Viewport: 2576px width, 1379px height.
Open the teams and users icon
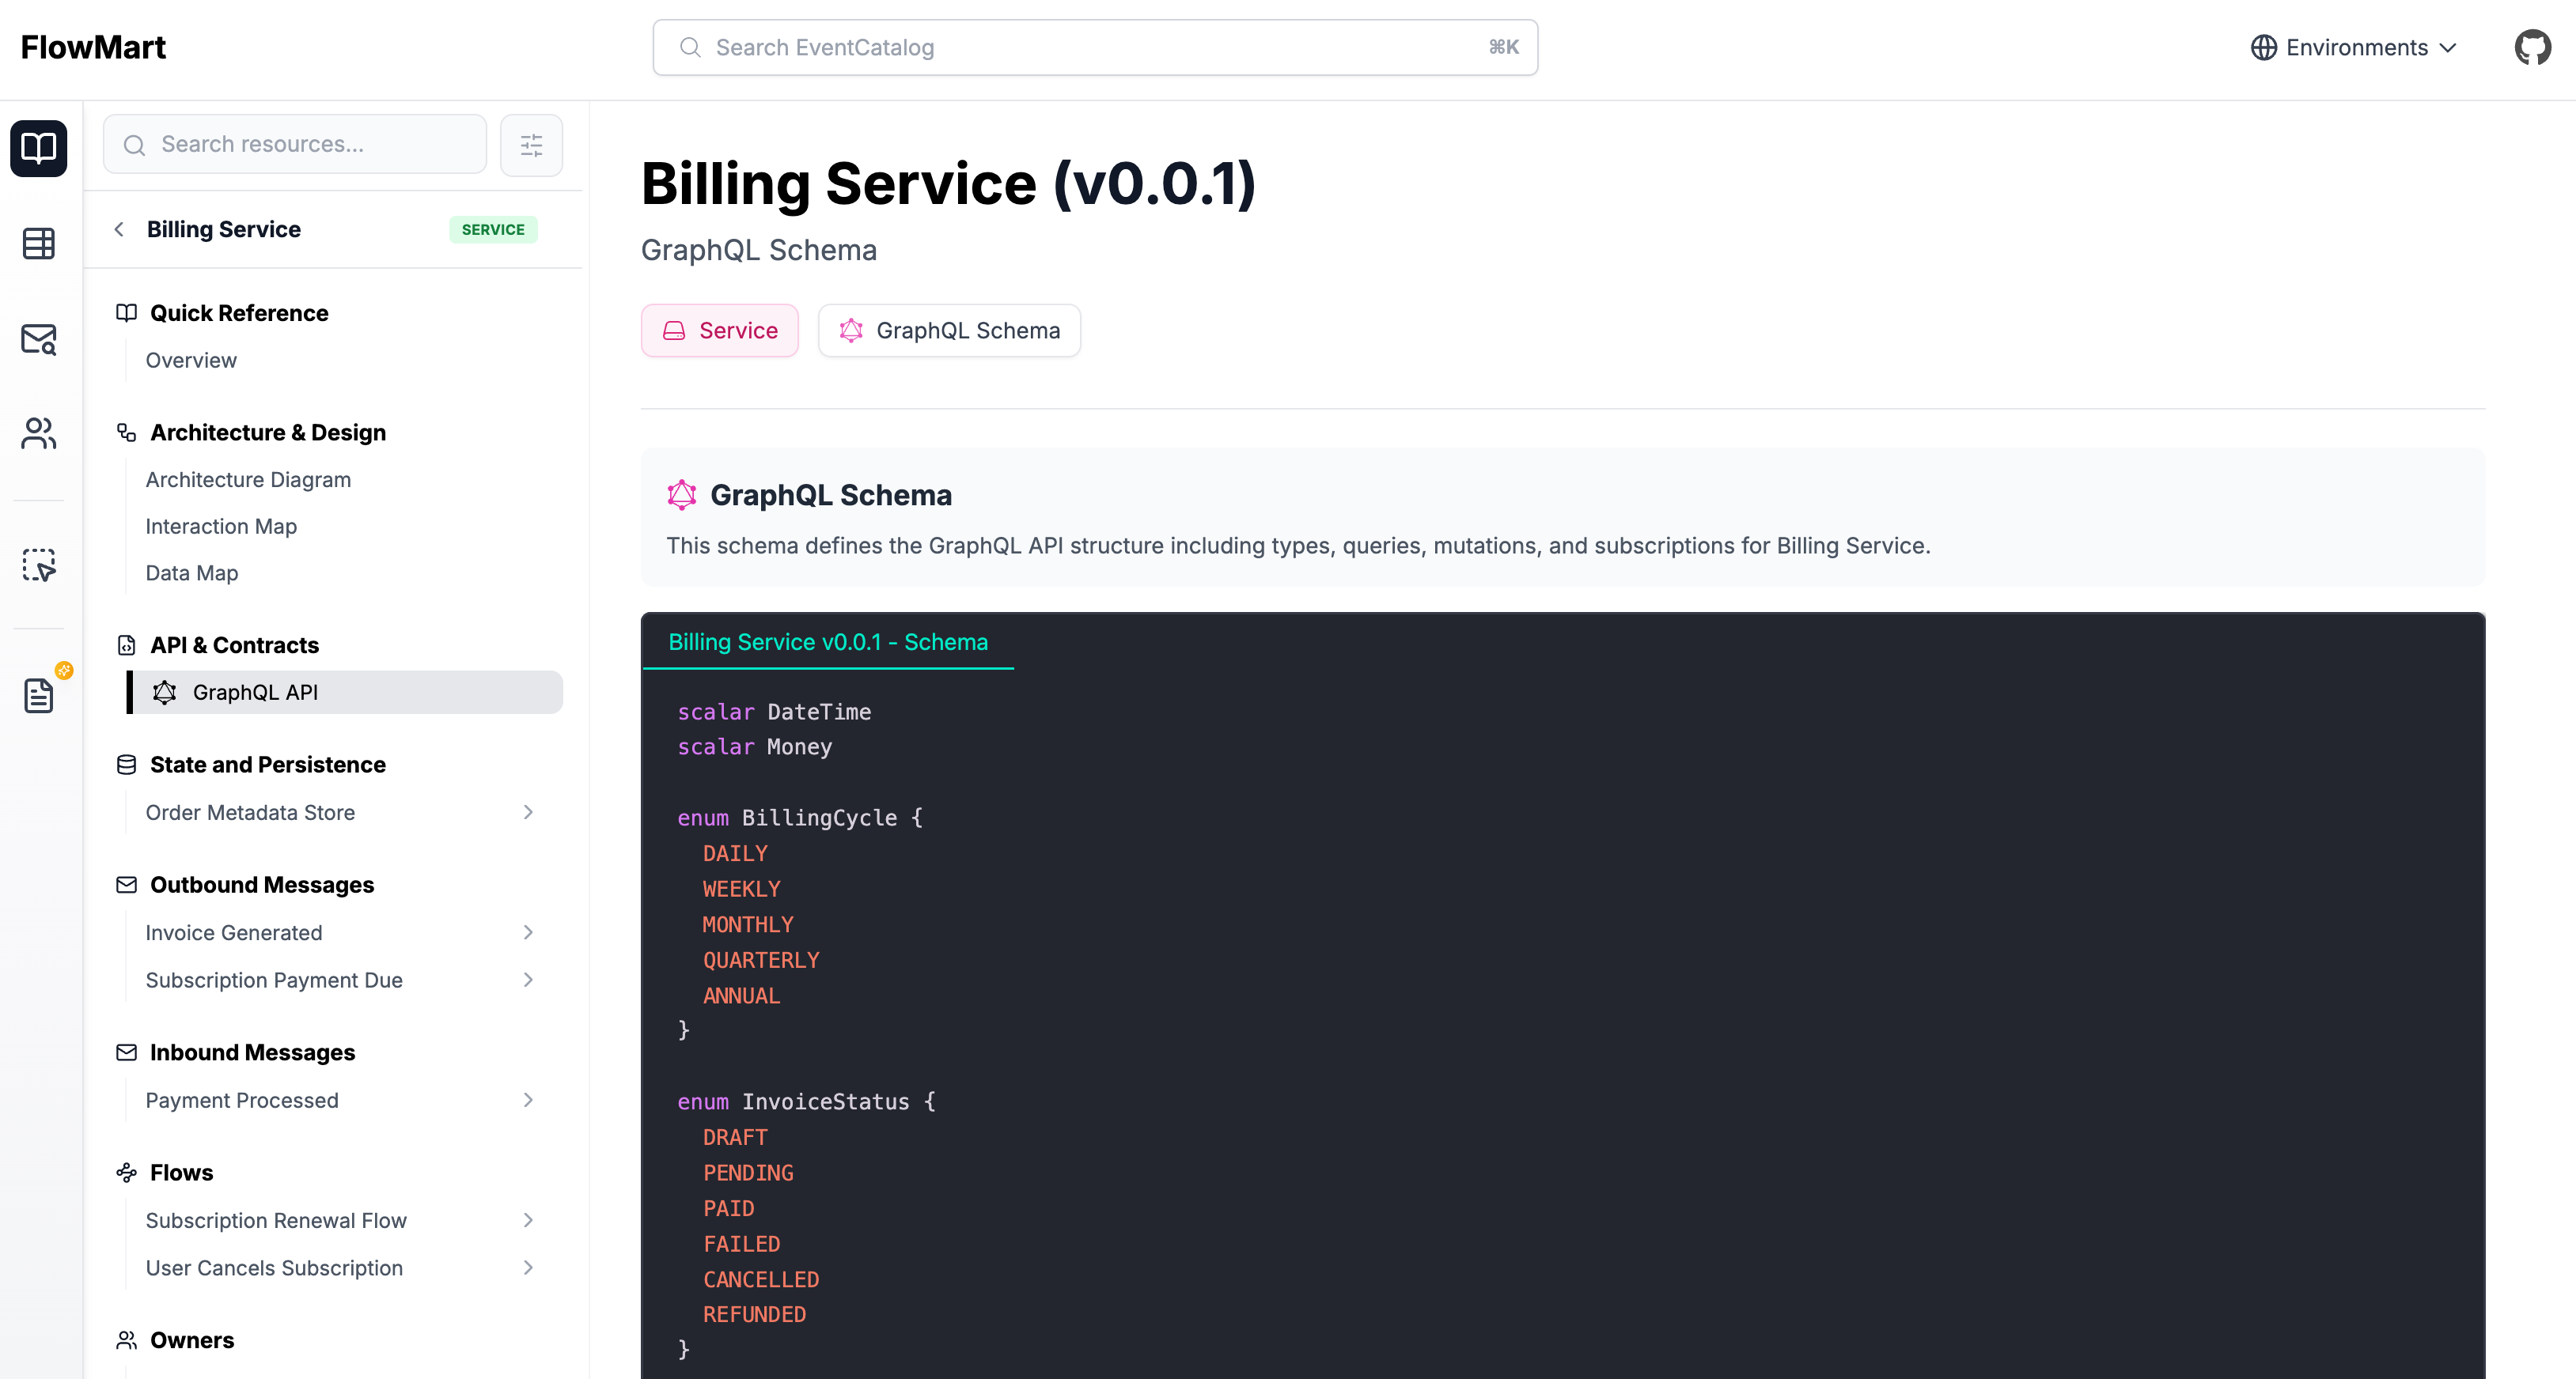pyautogui.click(x=39, y=433)
